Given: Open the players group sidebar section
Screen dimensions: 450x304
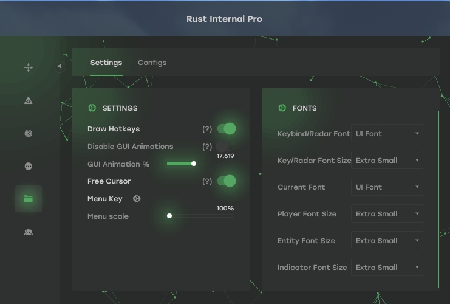Looking at the screenshot, I should [x=28, y=232].
